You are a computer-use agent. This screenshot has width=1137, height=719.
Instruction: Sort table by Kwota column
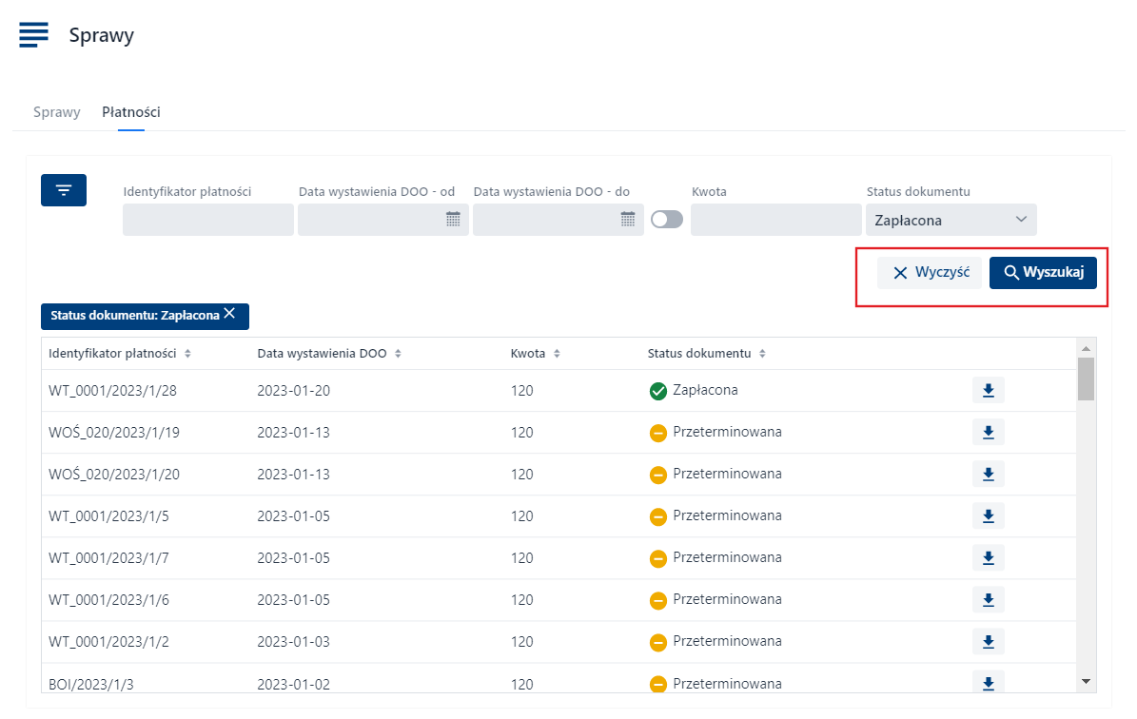557,354
